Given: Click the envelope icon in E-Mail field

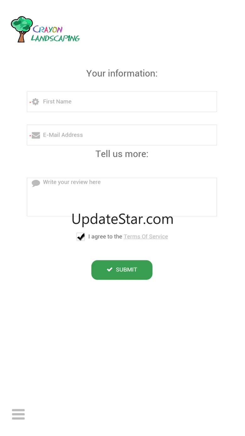Looking at the screenshot, I should coord(36,135).
